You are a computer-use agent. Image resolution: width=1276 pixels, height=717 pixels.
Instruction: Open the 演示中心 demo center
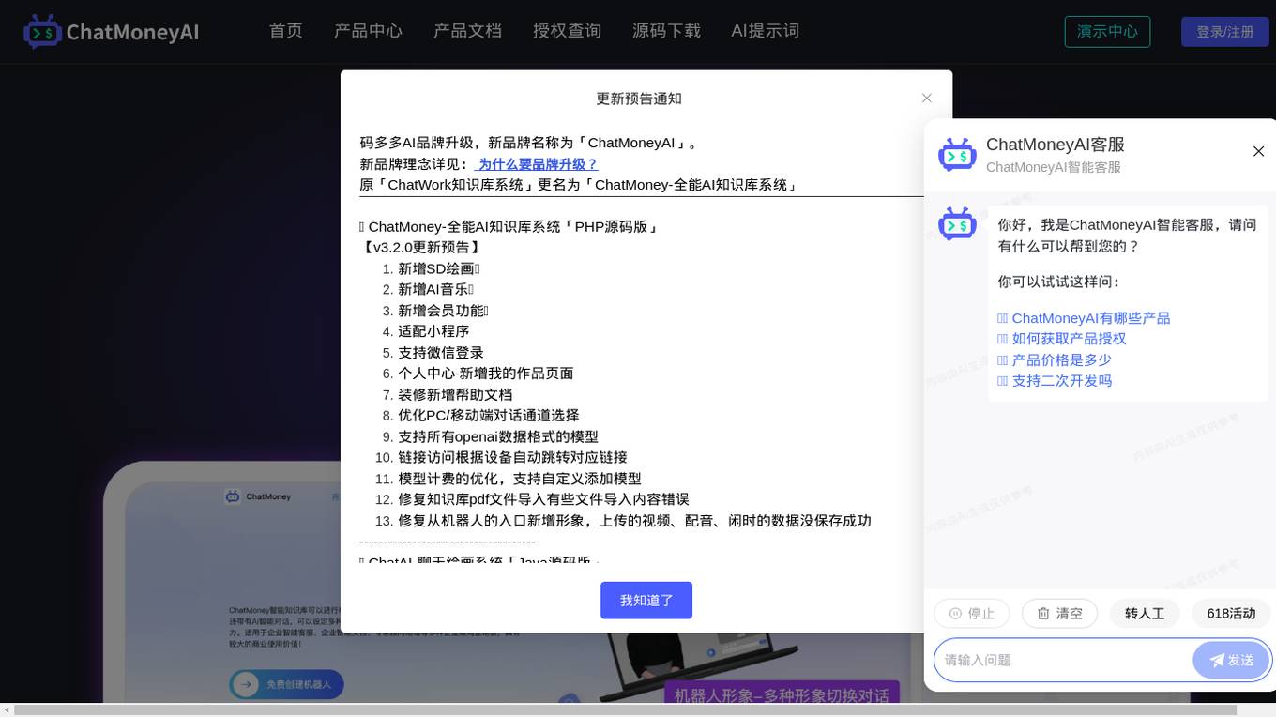coord(1107,32)
